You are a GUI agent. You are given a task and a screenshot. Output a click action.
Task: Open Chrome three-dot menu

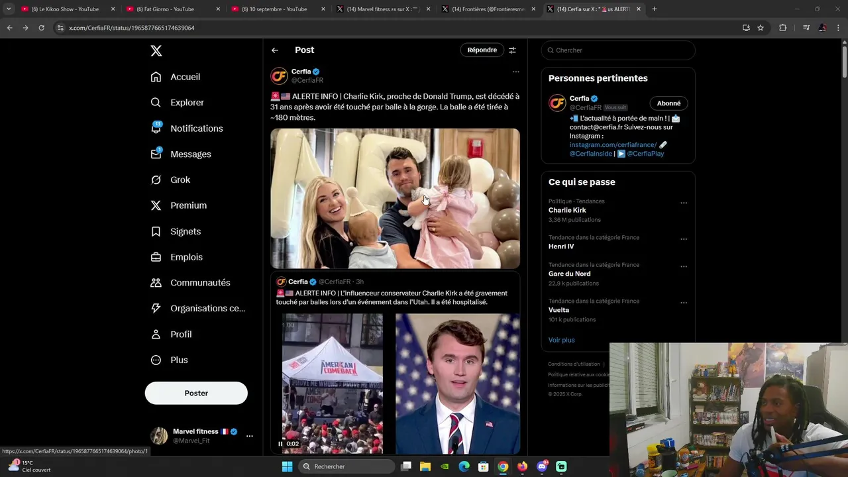(x=838, y=28)
